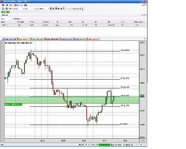Open the second menu in the menu bar
186x149 pixels.
pyautogui.click(x=7, y=5)
